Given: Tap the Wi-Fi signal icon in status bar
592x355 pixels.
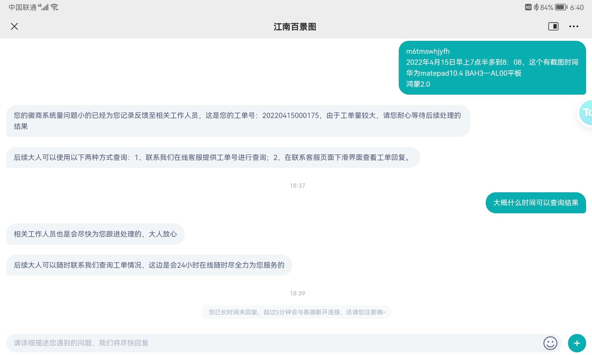Looking at the screenshot, I should pyautogui.click(x=54, y=7).
